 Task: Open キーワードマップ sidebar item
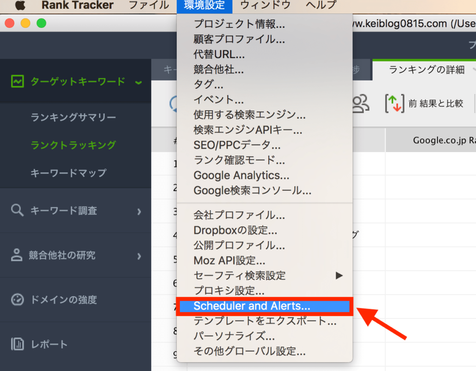[69, 173]
